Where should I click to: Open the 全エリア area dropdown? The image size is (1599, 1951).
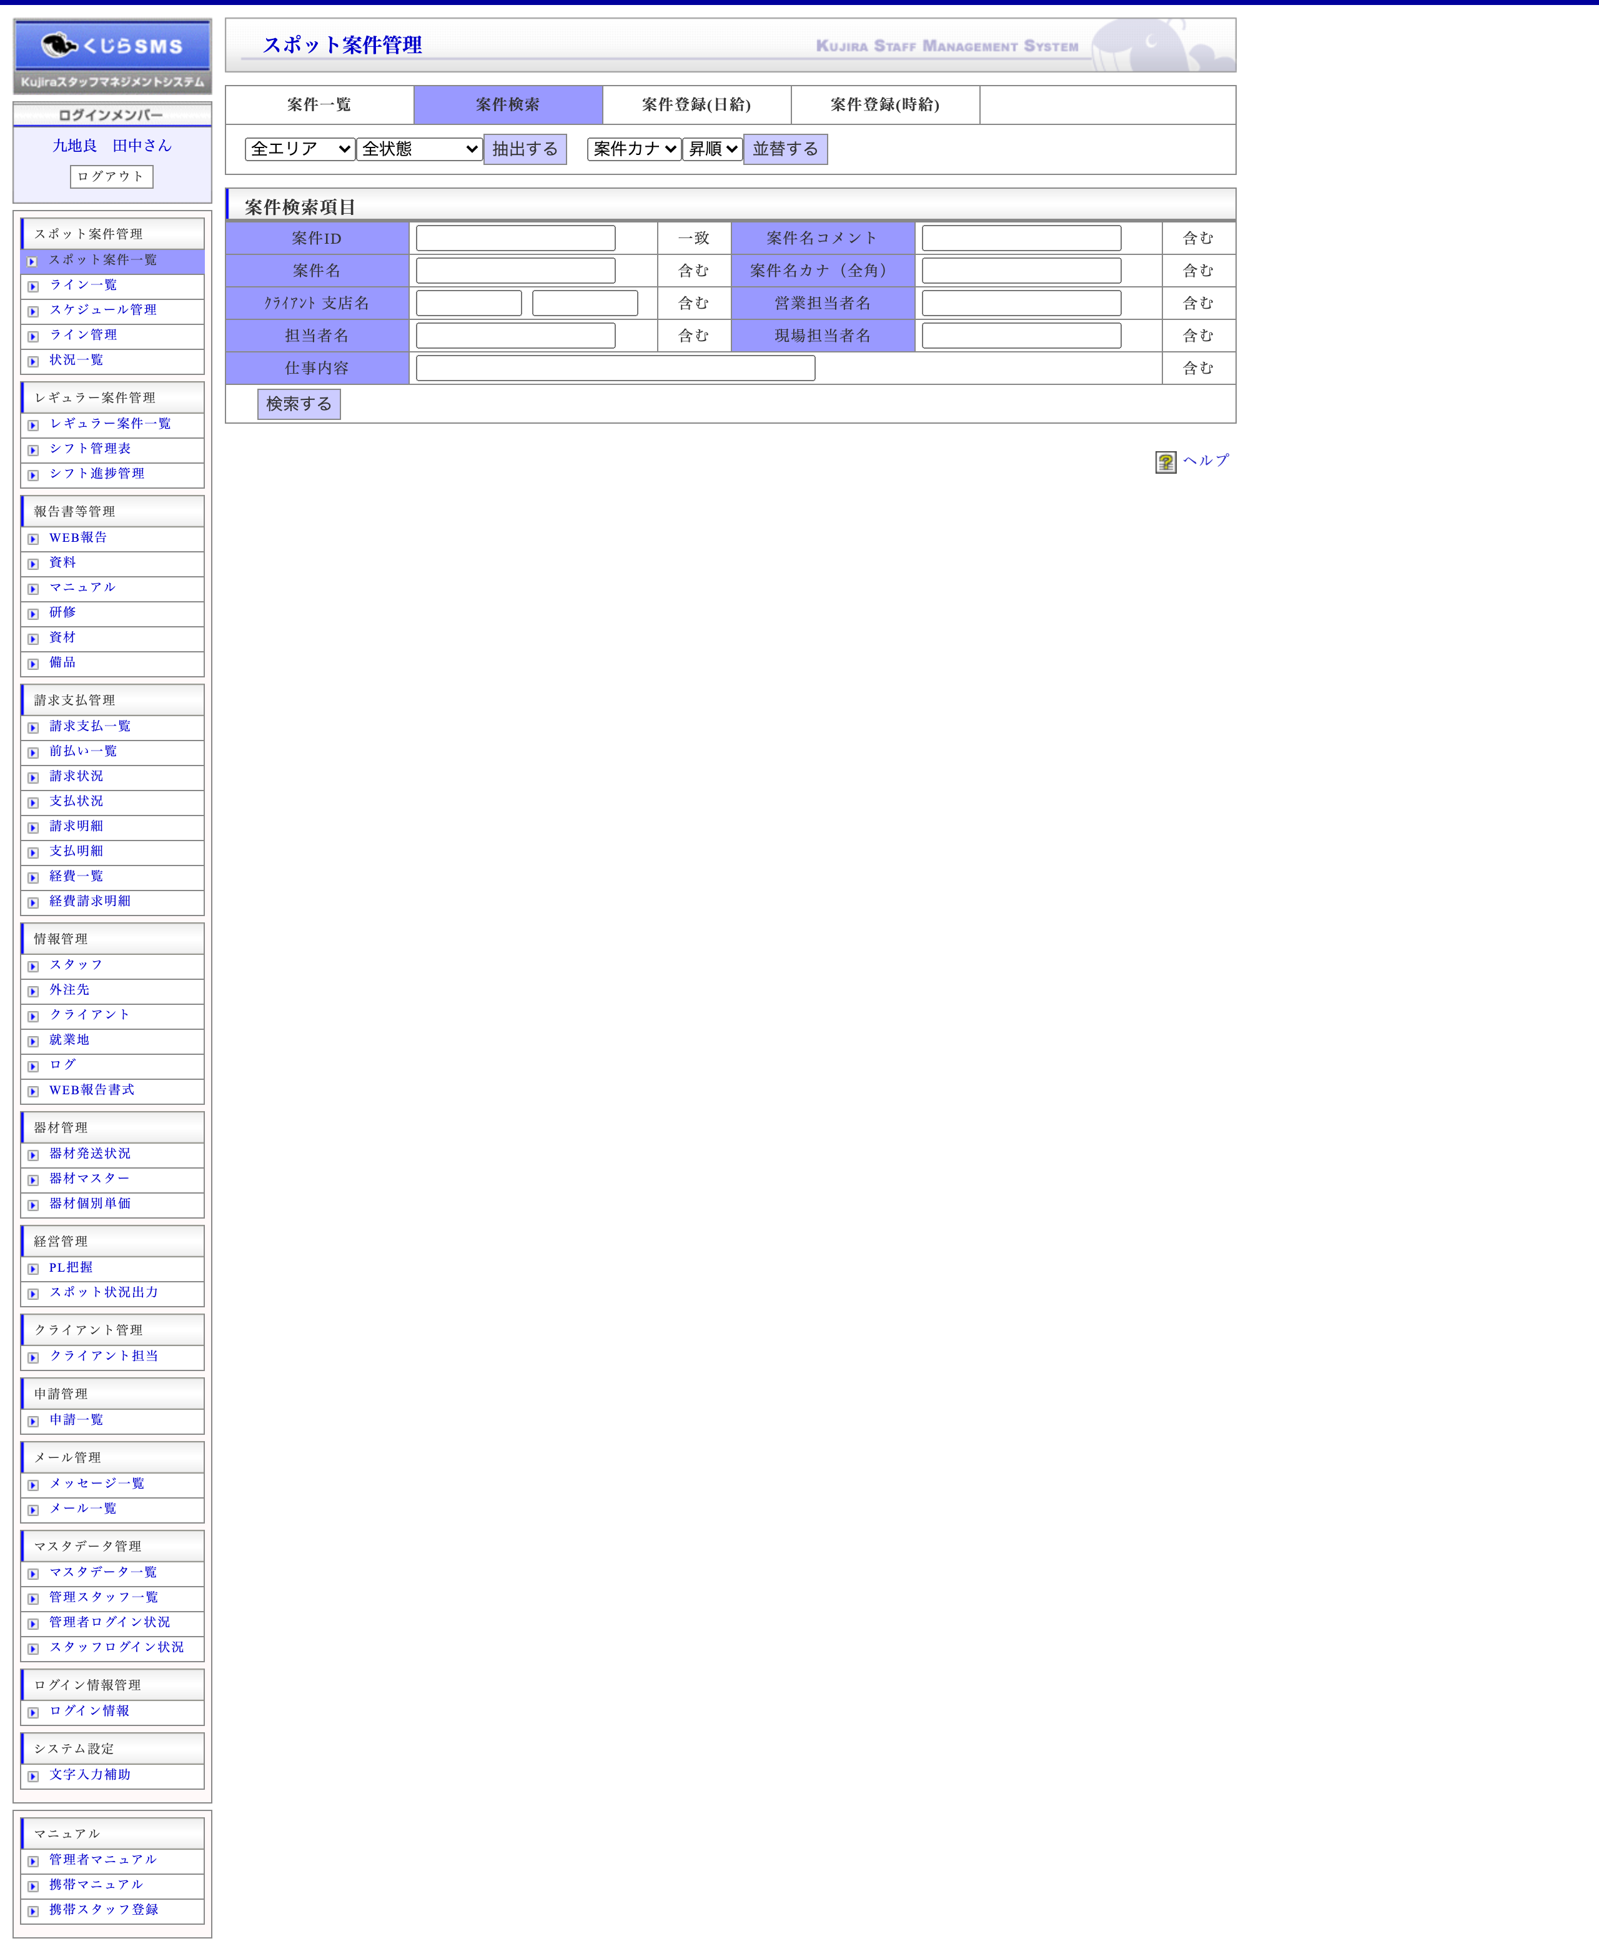click(299, 148)
